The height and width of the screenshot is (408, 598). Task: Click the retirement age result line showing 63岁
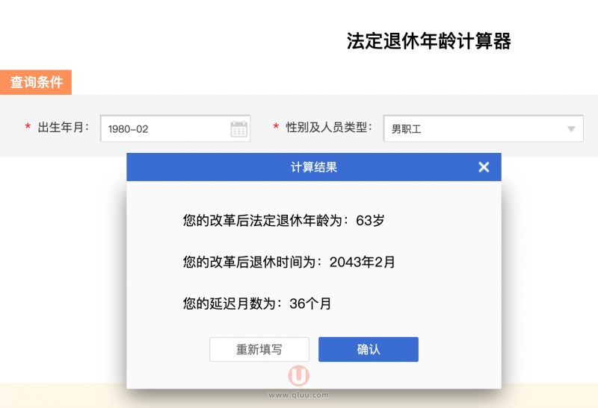(284, 220)
